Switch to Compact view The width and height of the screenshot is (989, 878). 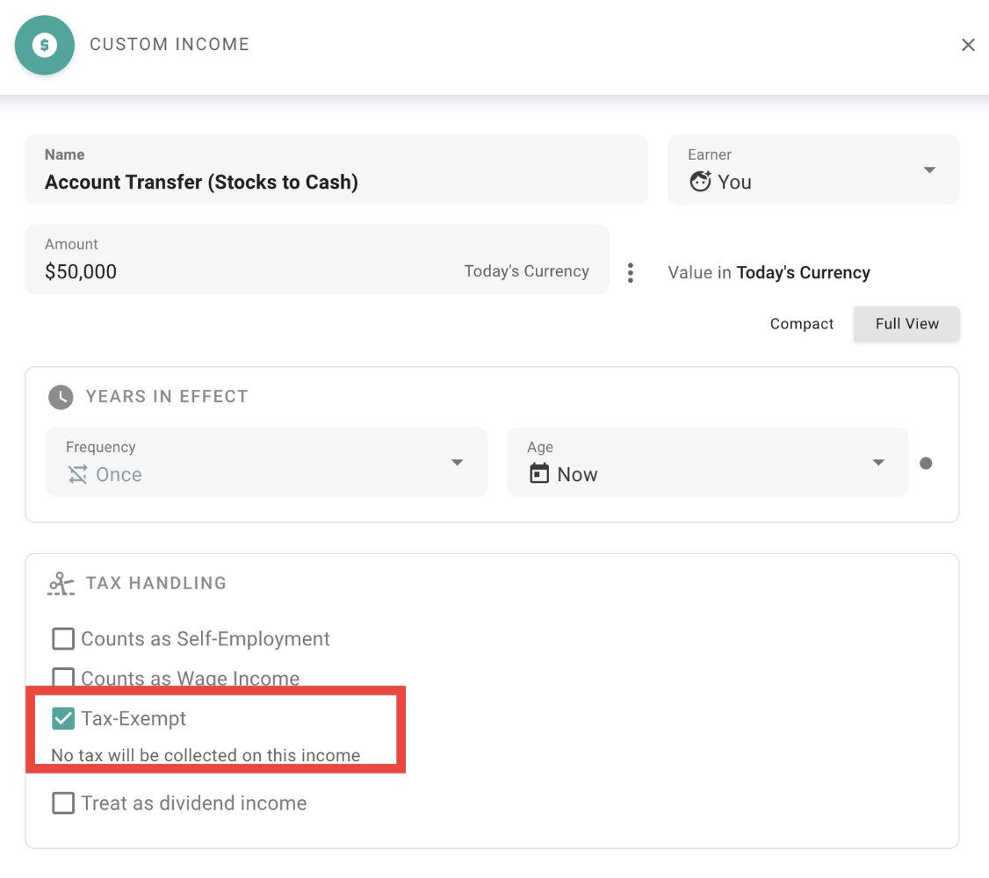[801, 323]
